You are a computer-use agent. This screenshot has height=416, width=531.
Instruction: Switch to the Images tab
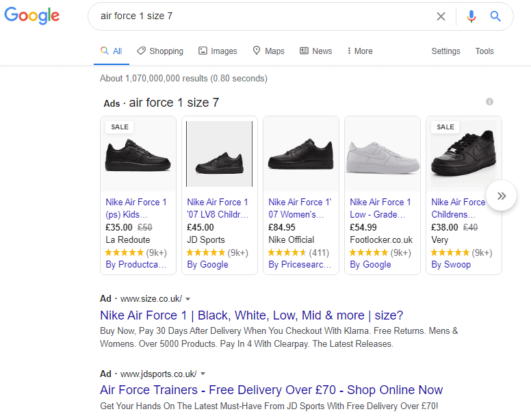[x=218, y=51]
